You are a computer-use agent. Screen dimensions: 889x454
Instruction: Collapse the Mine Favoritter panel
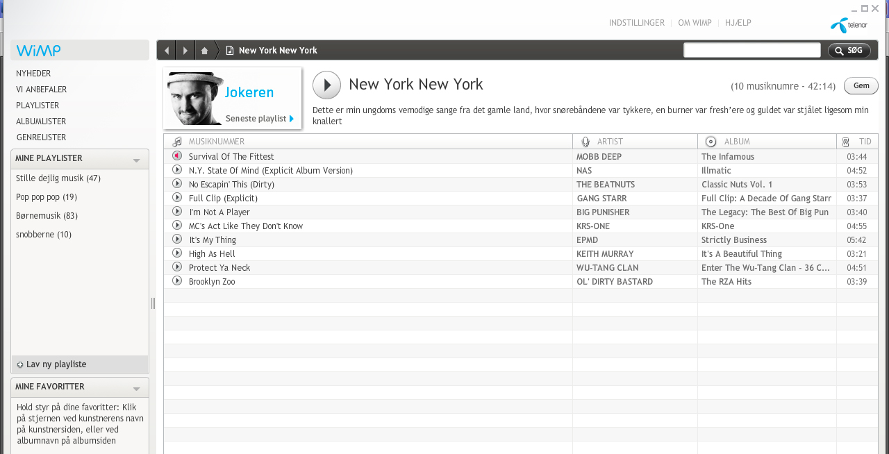coord(137,388)
